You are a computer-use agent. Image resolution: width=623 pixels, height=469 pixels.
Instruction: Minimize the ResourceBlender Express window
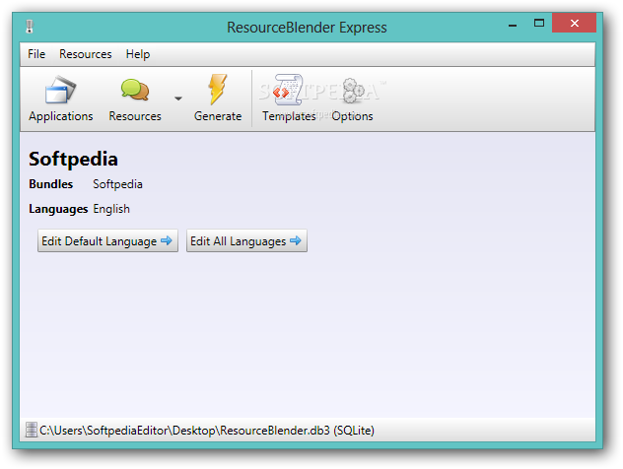[513, 24]
